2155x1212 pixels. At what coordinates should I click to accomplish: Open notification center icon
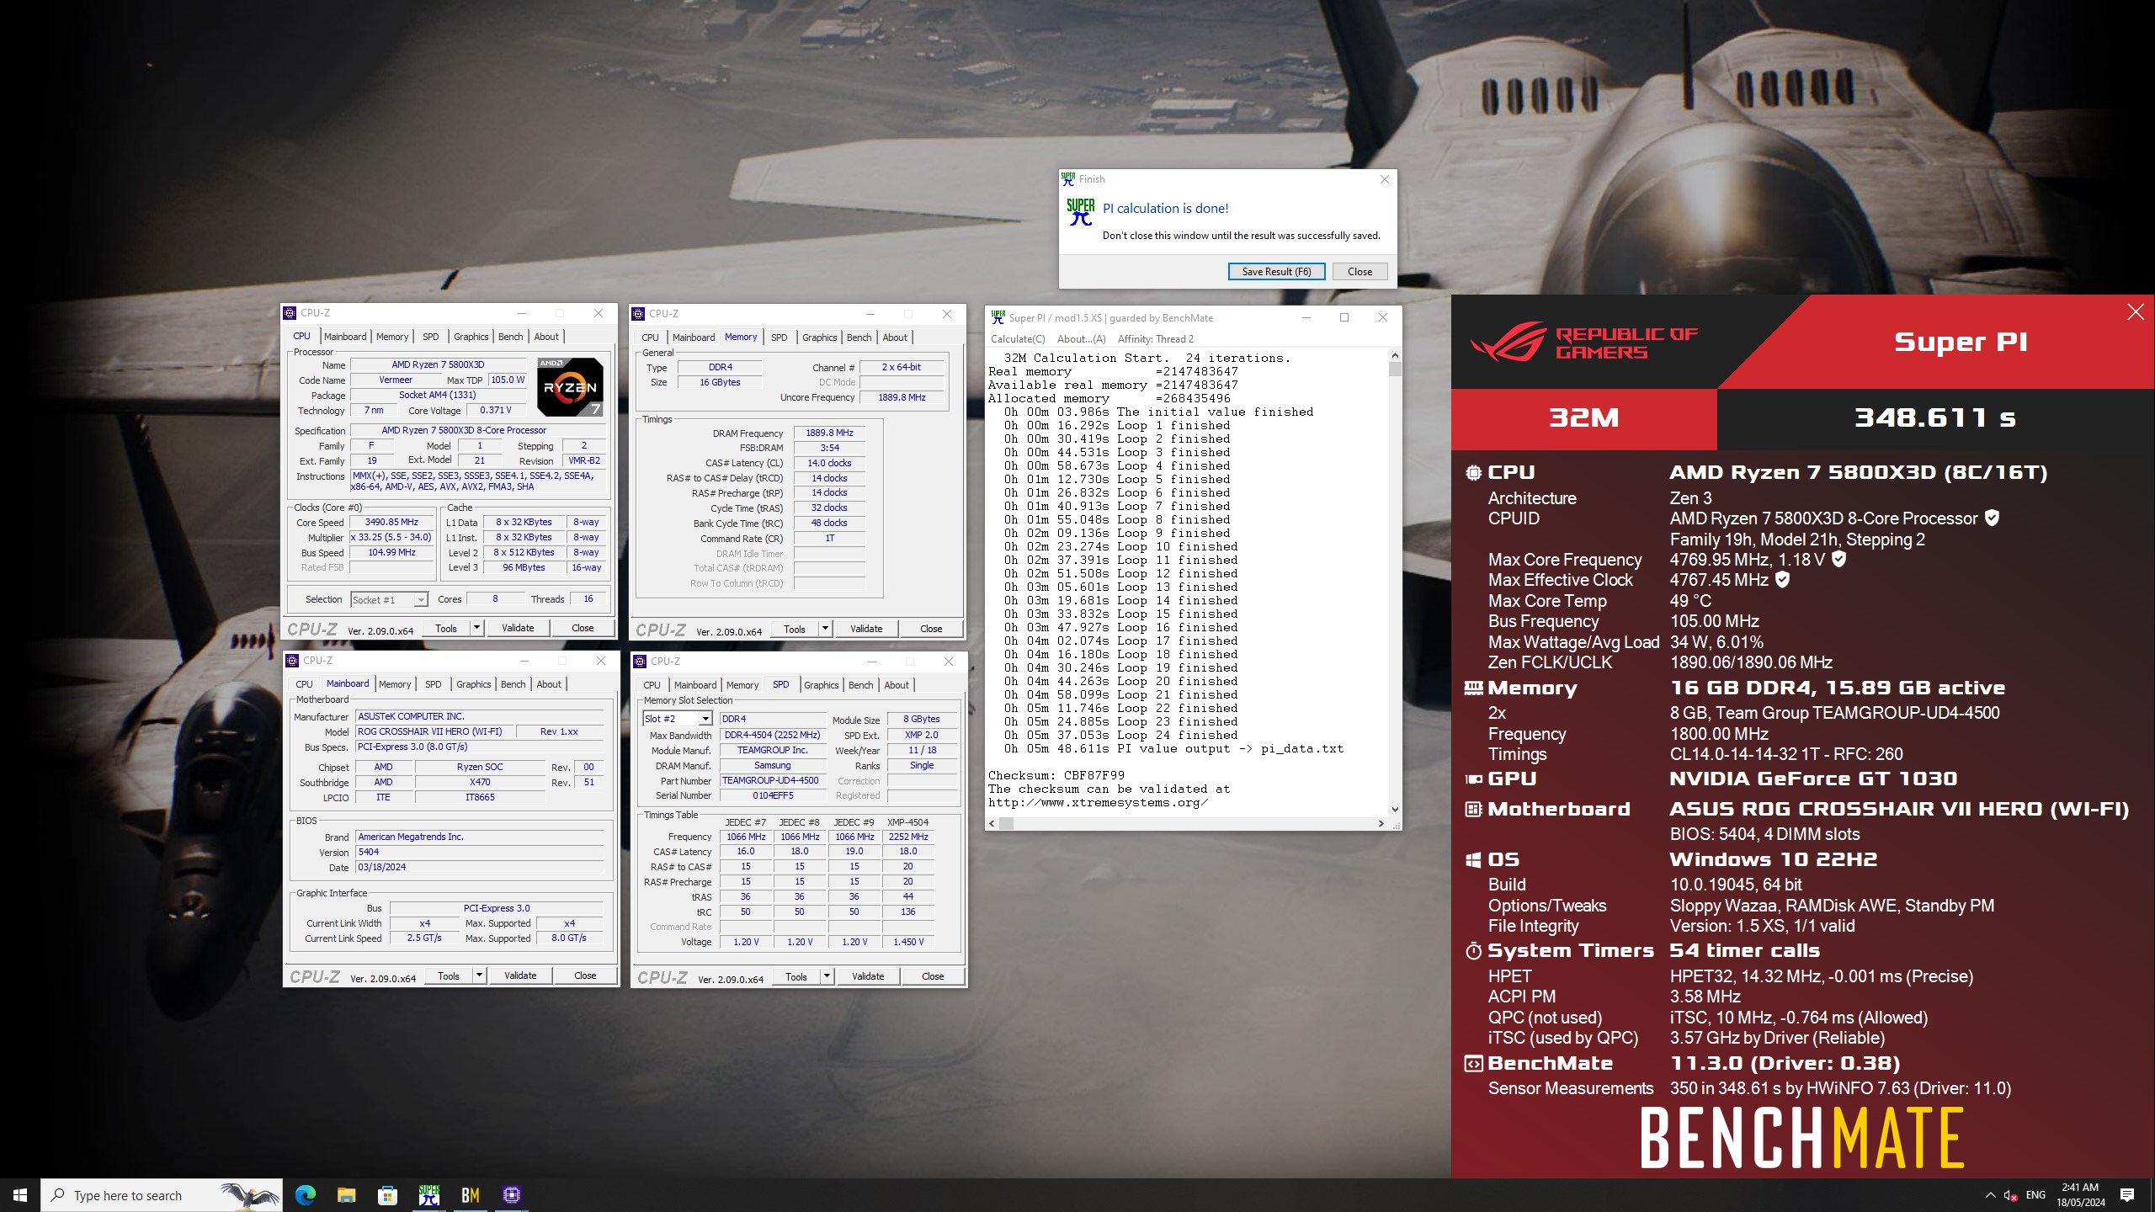[2127, 1195]
